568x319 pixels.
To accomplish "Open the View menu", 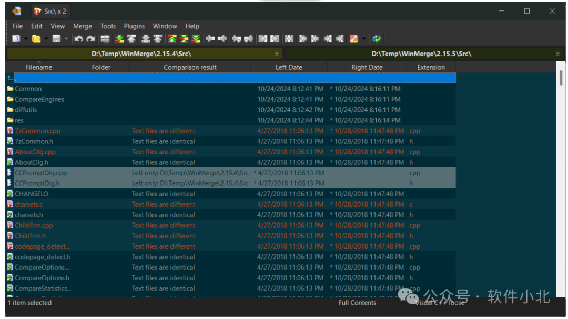I will tap(58, 26).
